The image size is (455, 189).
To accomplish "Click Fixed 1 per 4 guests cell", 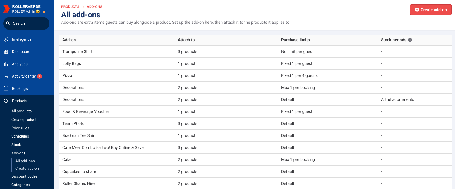I will [299, 75].
